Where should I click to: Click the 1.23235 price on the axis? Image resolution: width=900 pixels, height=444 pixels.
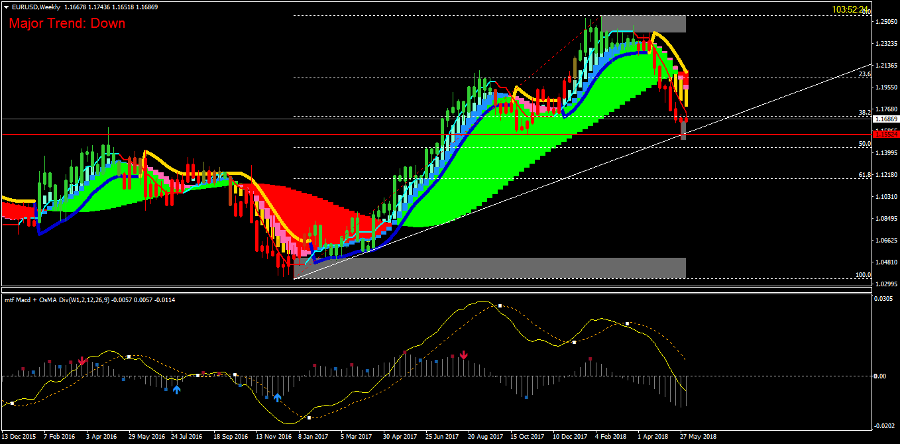886,44
